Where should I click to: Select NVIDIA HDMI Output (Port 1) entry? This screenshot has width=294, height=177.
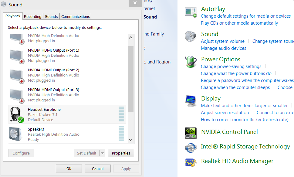(x=67, y=56)
